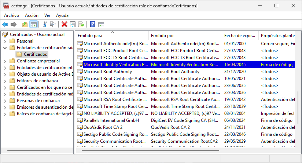The width and height of the screenshot is (302, 163).
Task: Click the Export list toolbar icon
Action: [x=81, y=25]
